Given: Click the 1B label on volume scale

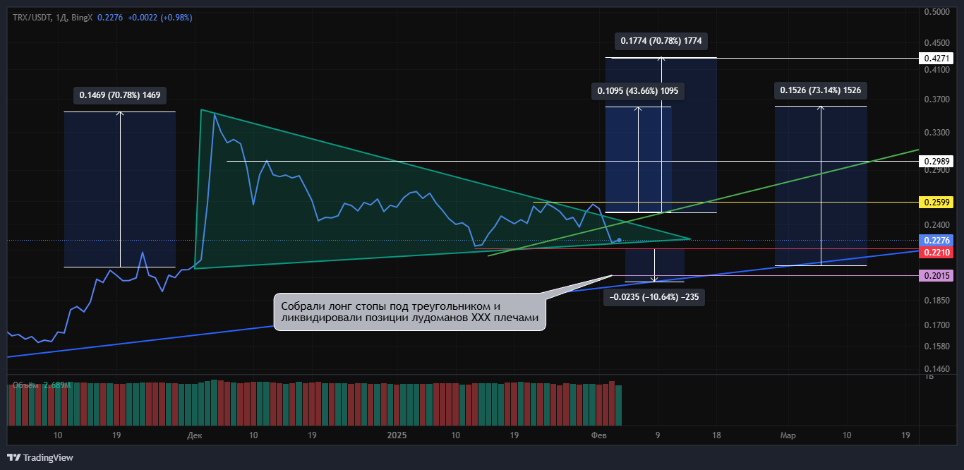Looking at the screenshot, I should (929, 377).
